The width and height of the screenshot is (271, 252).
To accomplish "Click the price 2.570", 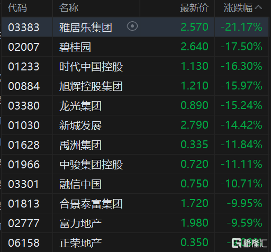I will click(194, 27).
